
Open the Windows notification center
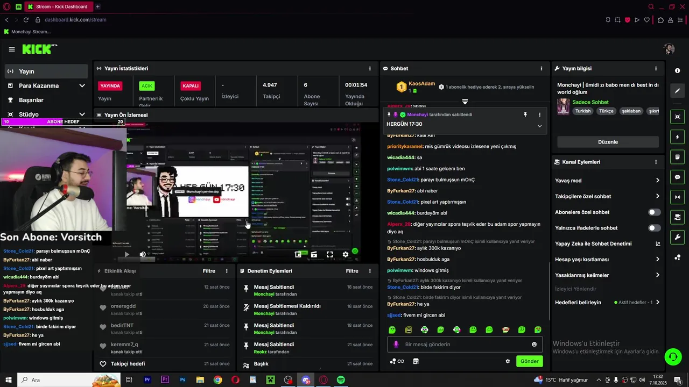tap(678, 380)
